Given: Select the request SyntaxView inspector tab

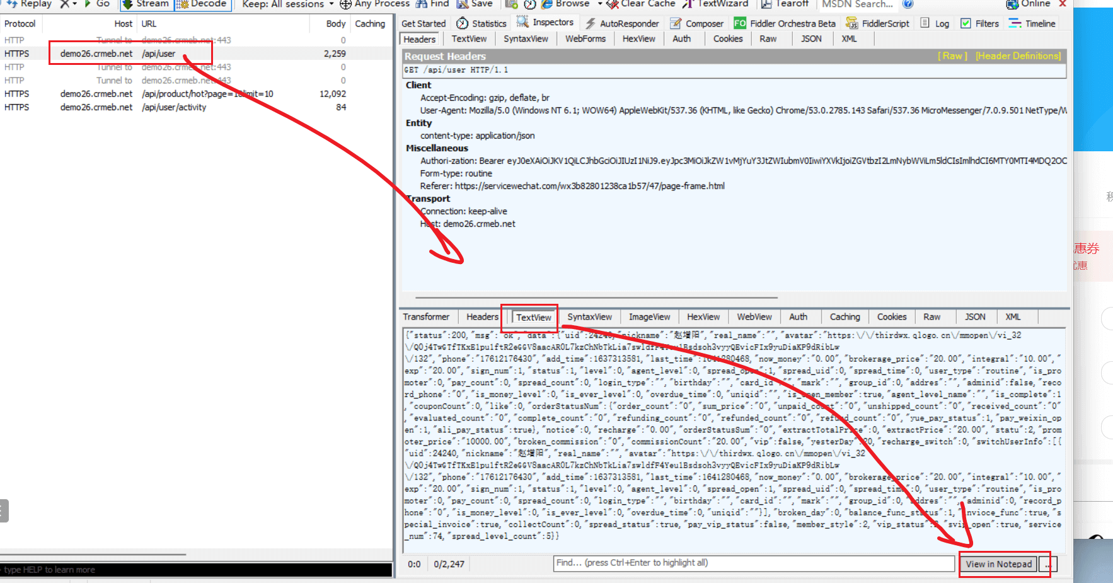Looking at the screenshot, I should tap(526, 39).
